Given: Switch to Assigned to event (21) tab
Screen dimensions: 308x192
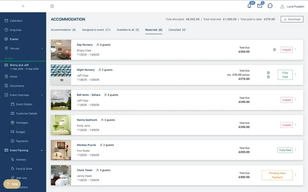Looking at the screenshot, I should click(96, 30).
